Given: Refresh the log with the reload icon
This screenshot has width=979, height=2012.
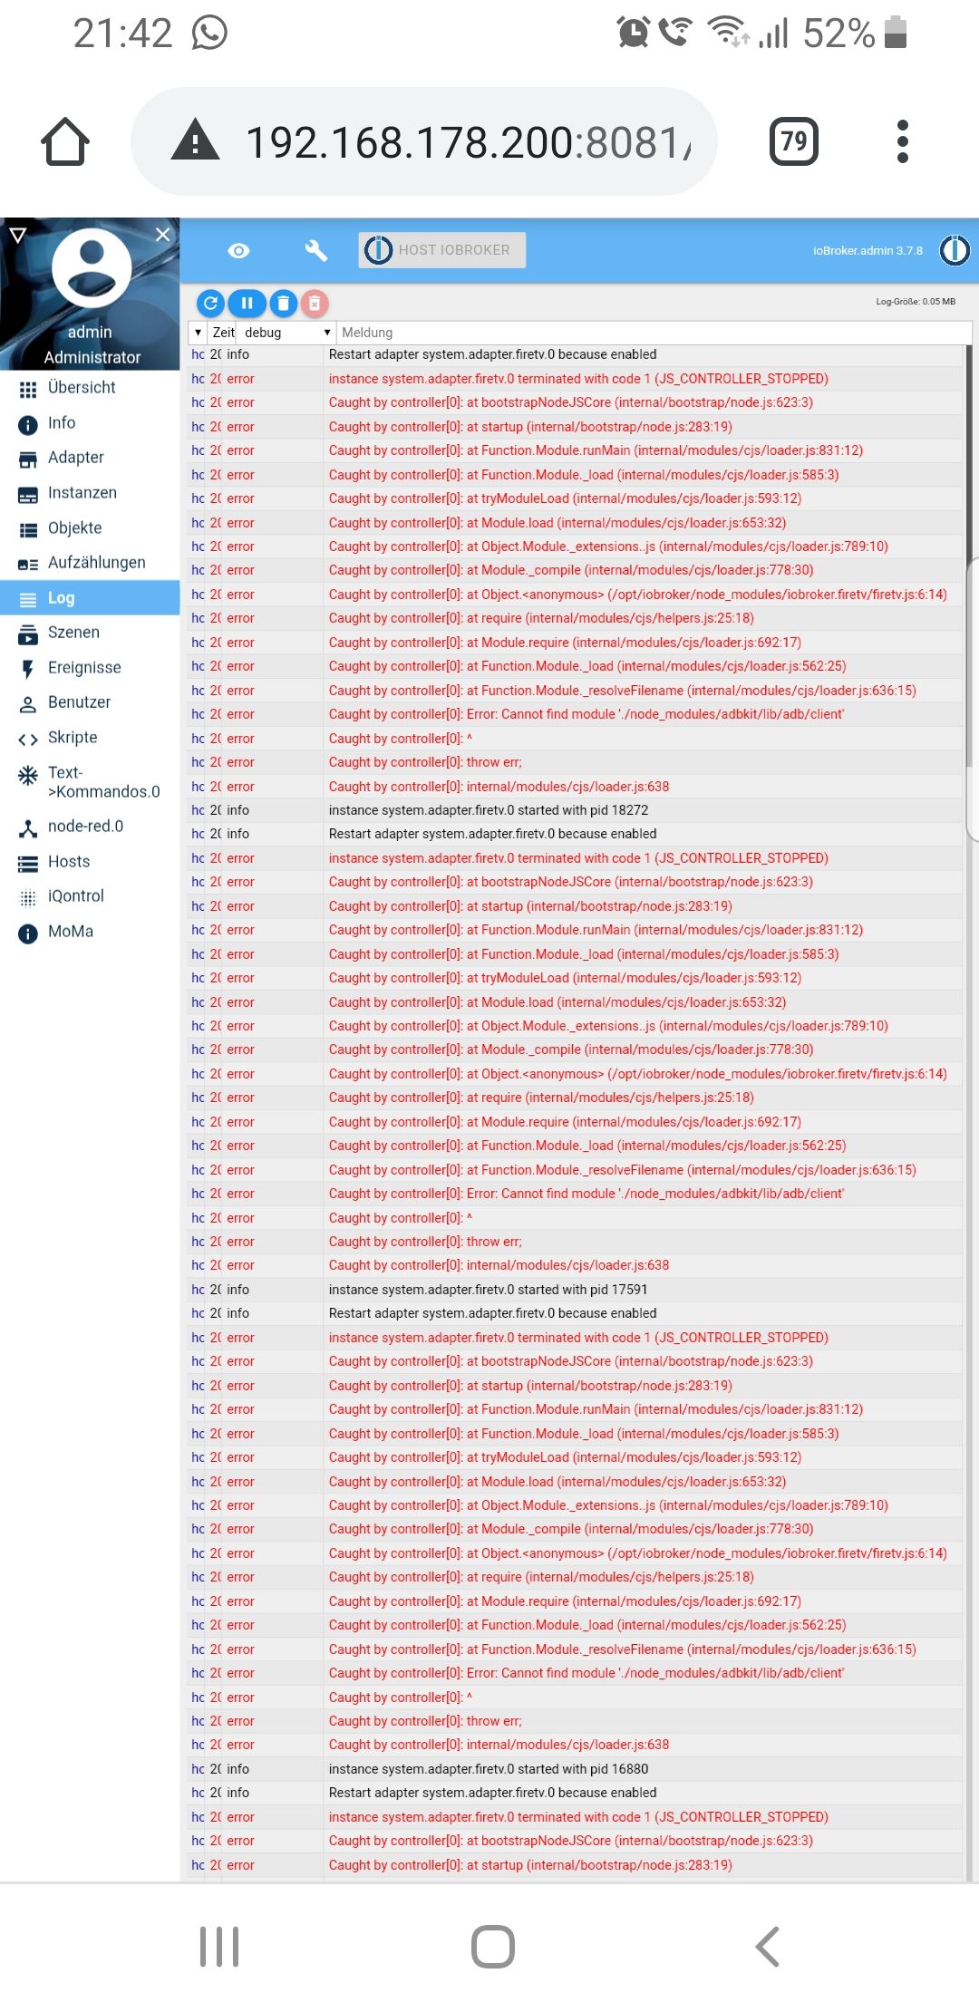Looking at the screenshot, I should [x=210, y=303].
